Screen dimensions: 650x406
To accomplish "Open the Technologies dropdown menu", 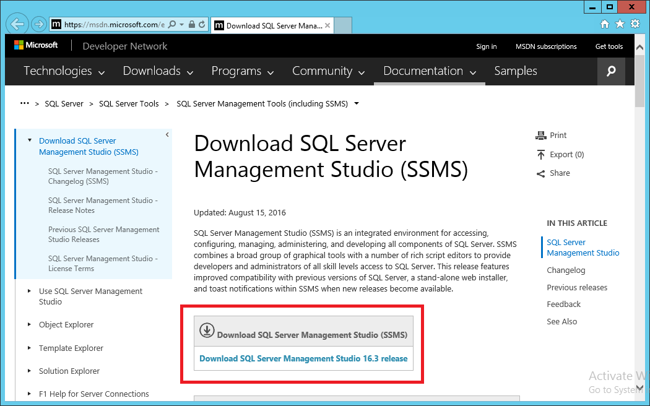I will 64,71.
